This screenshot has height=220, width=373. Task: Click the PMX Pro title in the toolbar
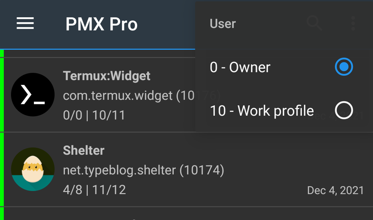pos(102,23)
